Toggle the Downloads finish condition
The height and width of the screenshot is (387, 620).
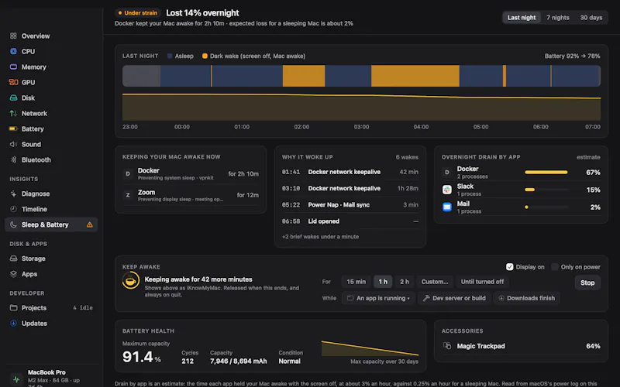coord(527,298)
